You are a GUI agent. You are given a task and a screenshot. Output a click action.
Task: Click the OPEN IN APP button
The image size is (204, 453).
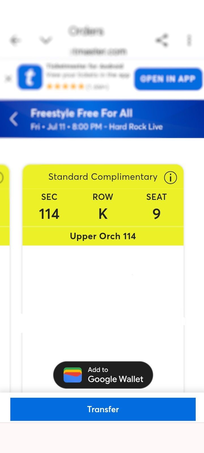(168, 79)
